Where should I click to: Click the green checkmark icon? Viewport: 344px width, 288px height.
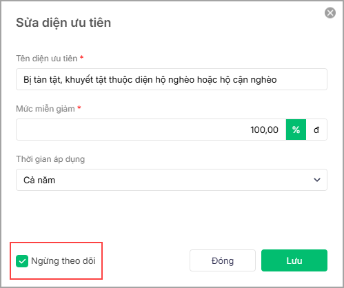click(x=22, y=261)
